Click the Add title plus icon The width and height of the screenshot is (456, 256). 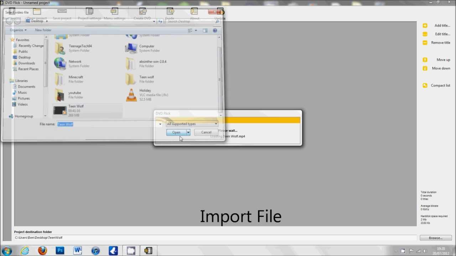point(425,26)
